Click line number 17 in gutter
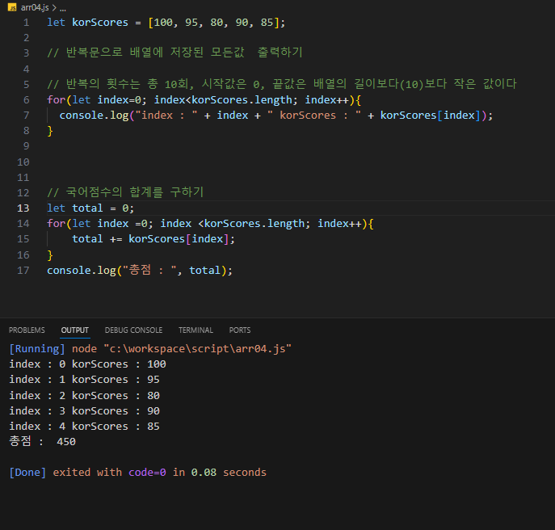Viewport: 555px width, 530px height. (x=23, y=270)
